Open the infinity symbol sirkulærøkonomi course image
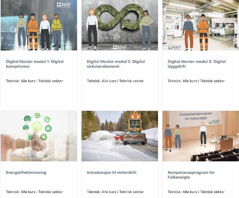 click(x=120, y=25)
